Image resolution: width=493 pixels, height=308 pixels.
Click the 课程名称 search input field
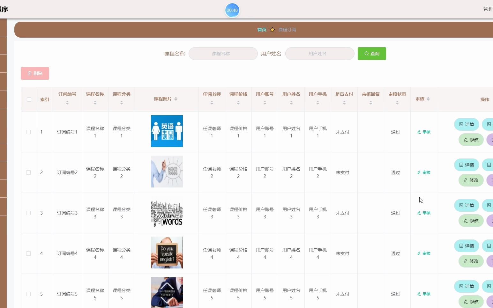tap(223, 54)
